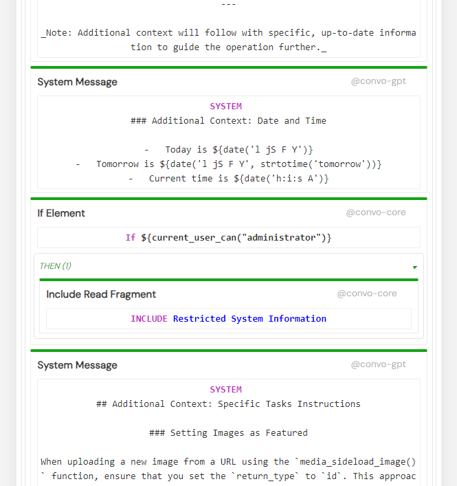Click the Tomorrow is strtotime expression line
This screenshot has height=486, width=457.
pyautogui.click(x=229, y=164)
